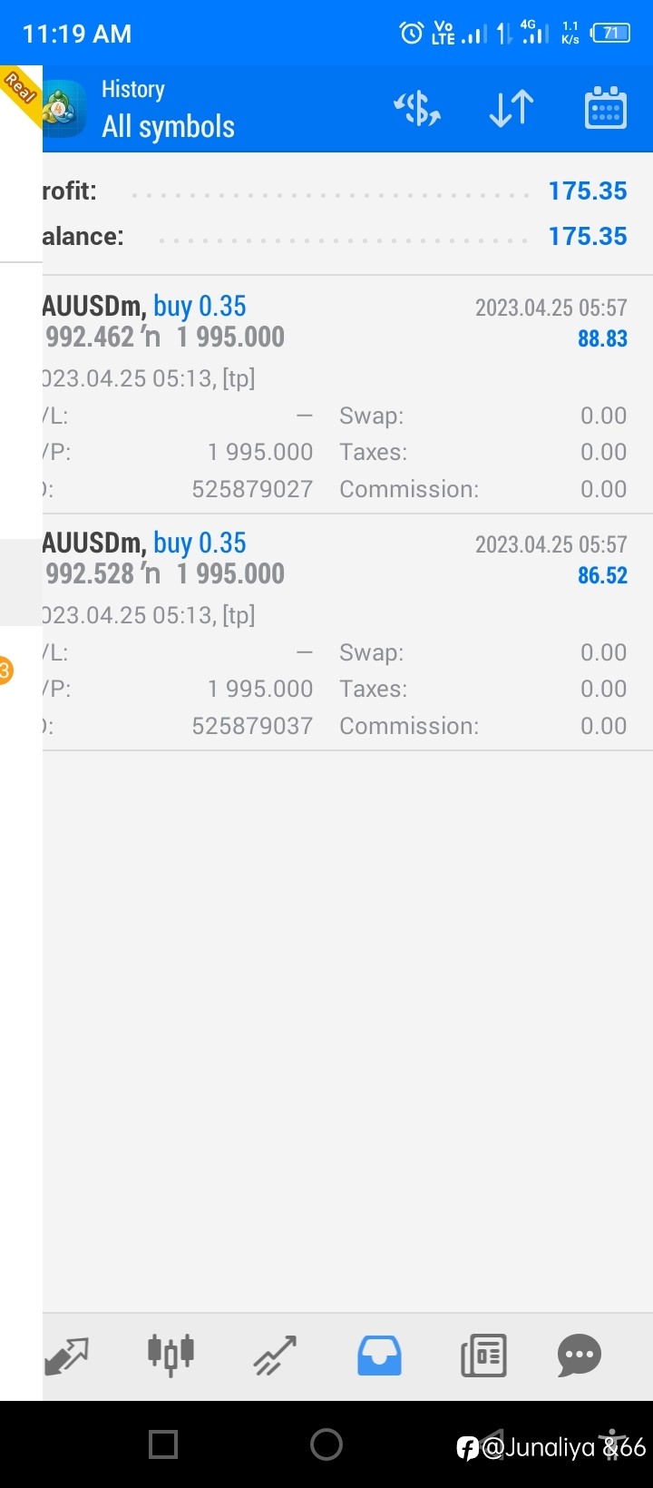This screenshot has height=1488, width=653.
Task: Collapse the second trade with profit 86.52
Action: [x=347, y=632]
